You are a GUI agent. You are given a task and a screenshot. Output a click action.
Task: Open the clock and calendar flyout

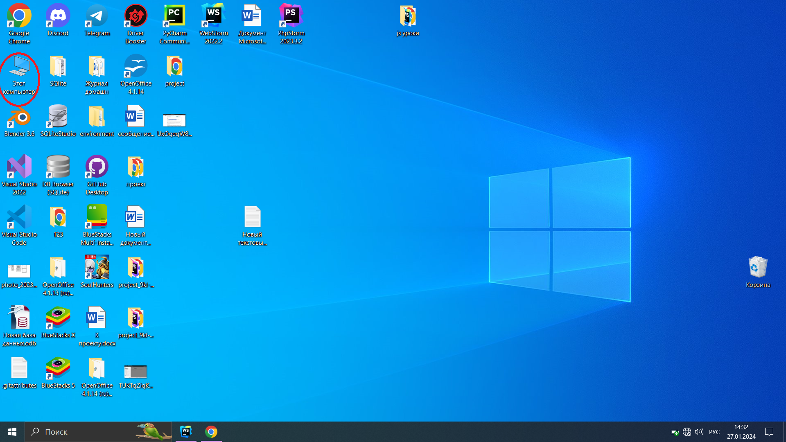point(741,432)
